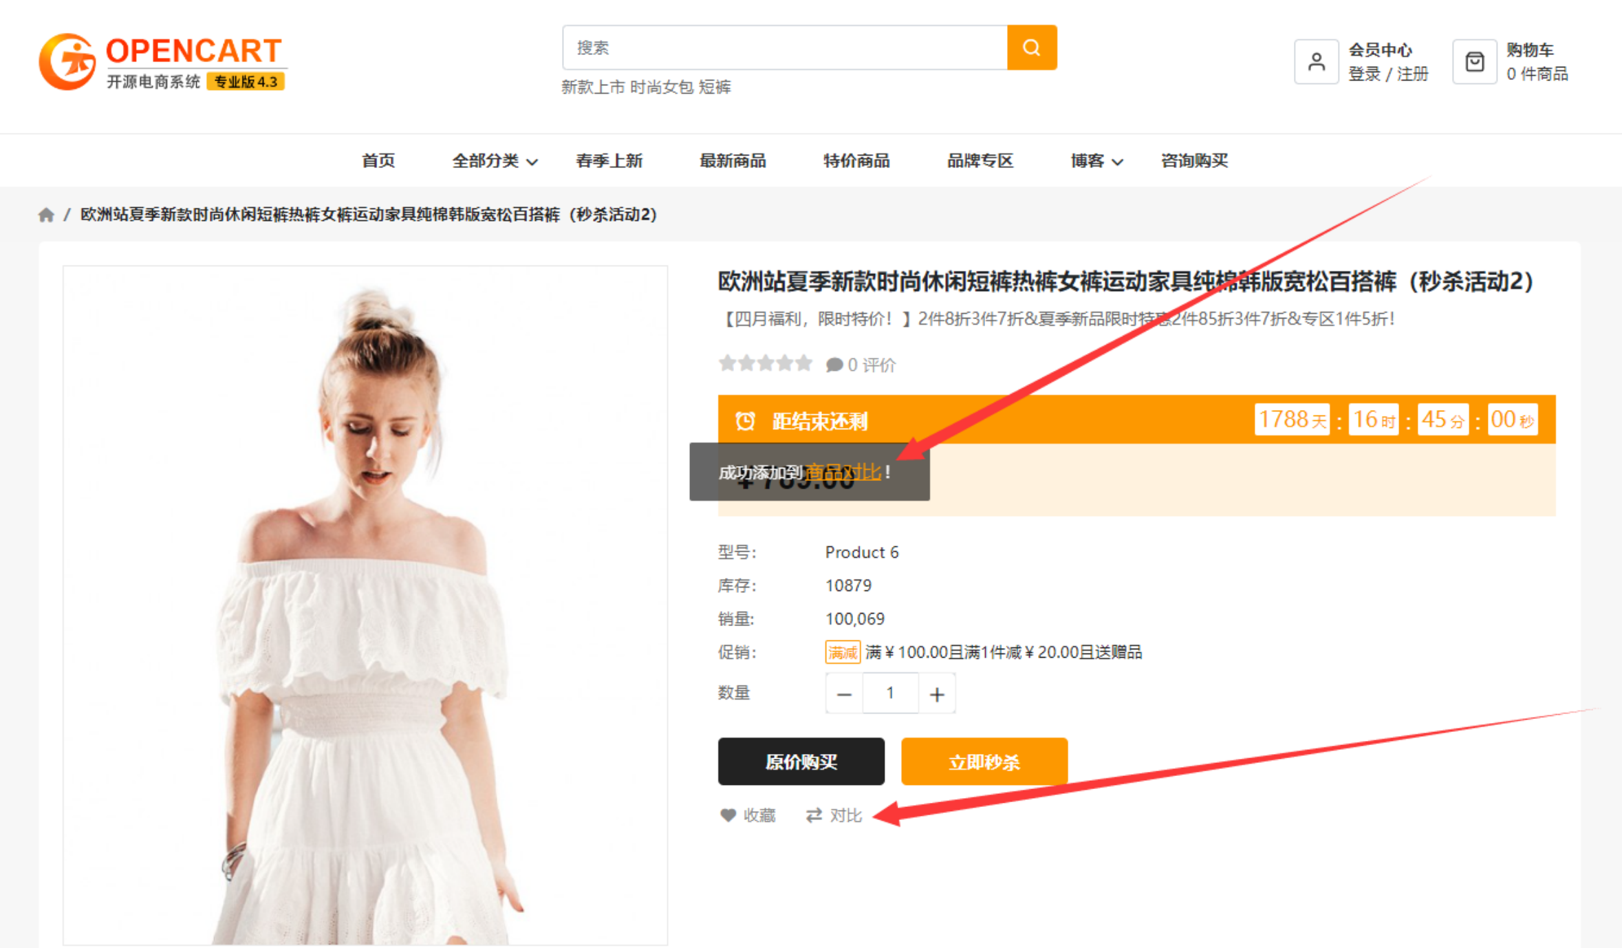
Task: Click the 原价购买 button
Action: point(801,762)
